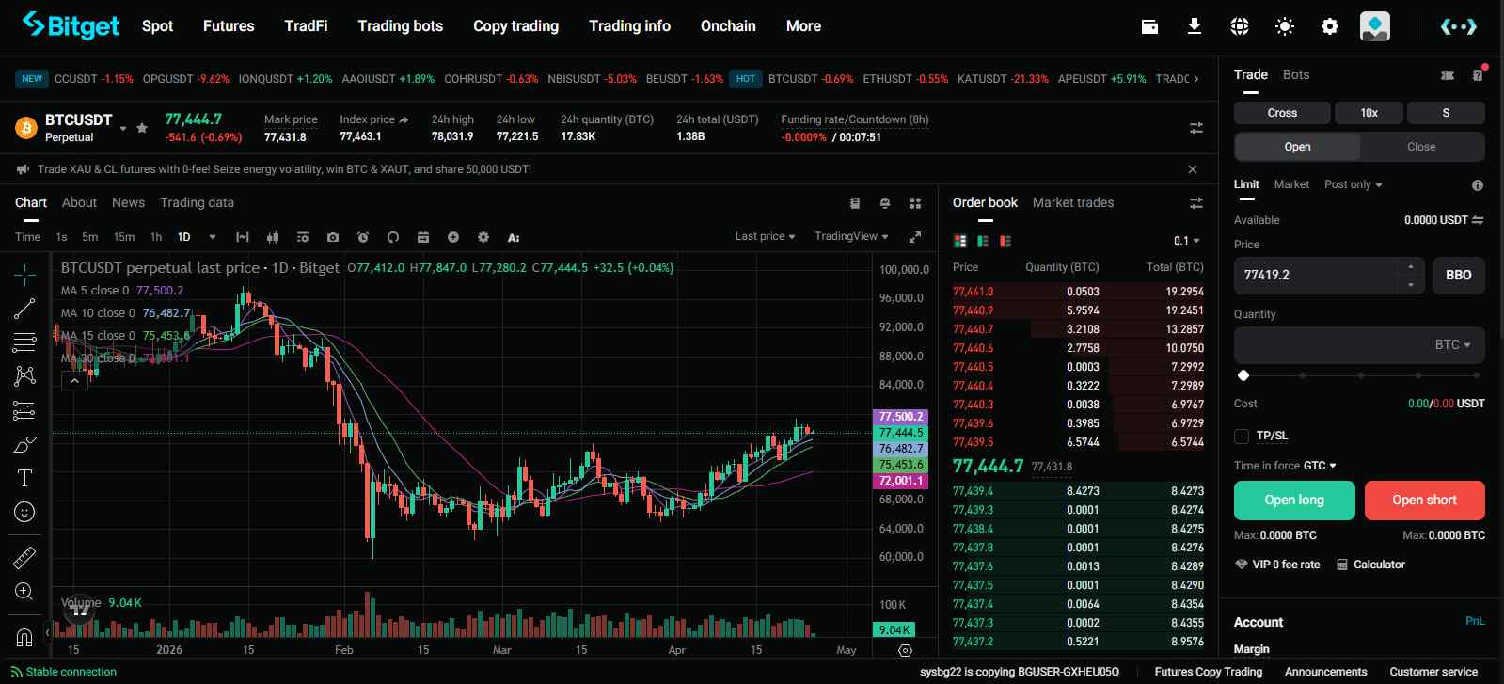Open the Post only order type dropdown

[x=1354, y=184]
